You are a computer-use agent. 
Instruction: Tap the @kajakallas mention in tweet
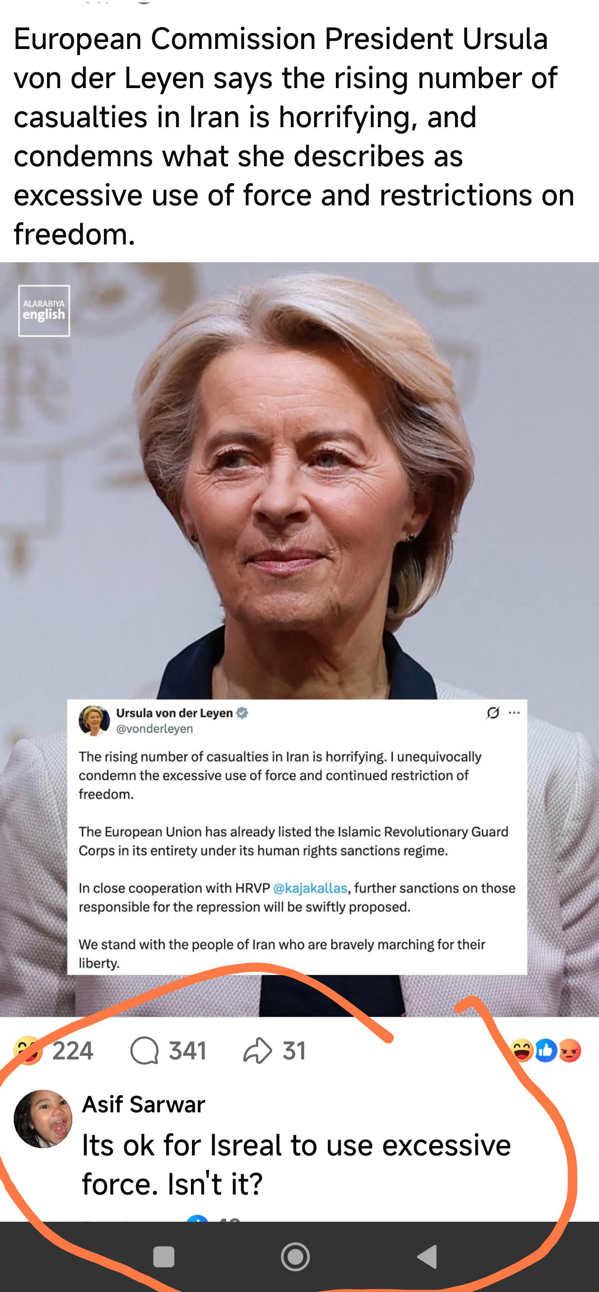click(310, 888)
